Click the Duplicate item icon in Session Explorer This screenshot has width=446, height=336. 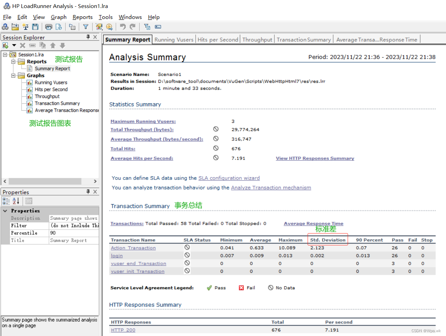click(42, 46)
